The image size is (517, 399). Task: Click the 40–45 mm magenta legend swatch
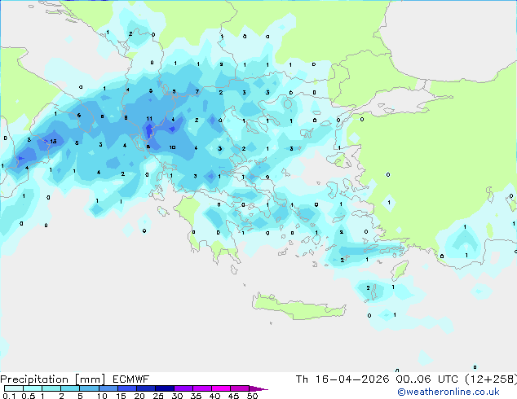point(221,388)
